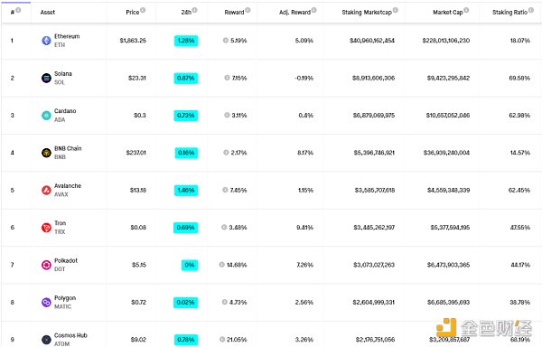Click info icon next to Staking Marketcap header
Image resolution: width=542 pixels, height=347 pixels.
396,10
